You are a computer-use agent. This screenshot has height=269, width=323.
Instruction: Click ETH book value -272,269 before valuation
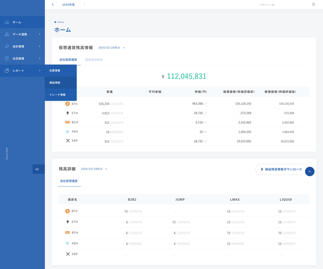pyautogui.click(x=245, y=113)
